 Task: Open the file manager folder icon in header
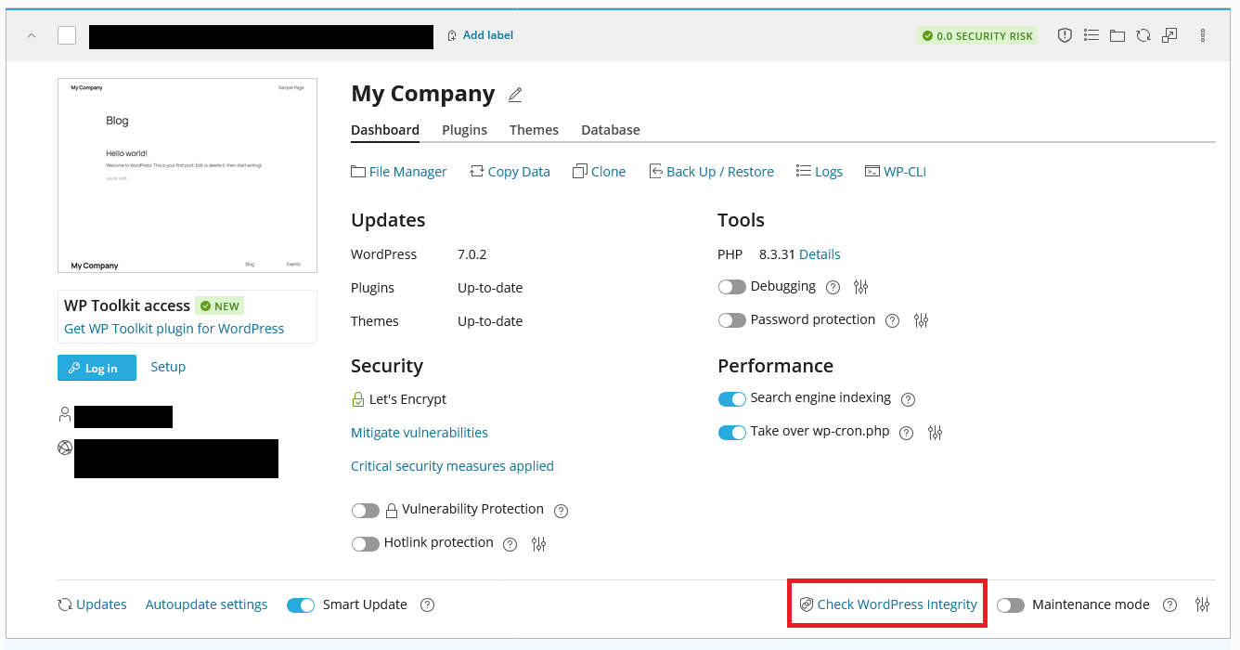(1117, 35)
